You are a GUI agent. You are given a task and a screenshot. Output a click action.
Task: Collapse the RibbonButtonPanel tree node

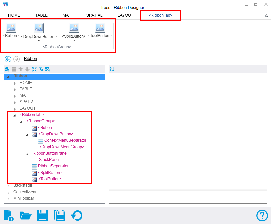[27, 154]
